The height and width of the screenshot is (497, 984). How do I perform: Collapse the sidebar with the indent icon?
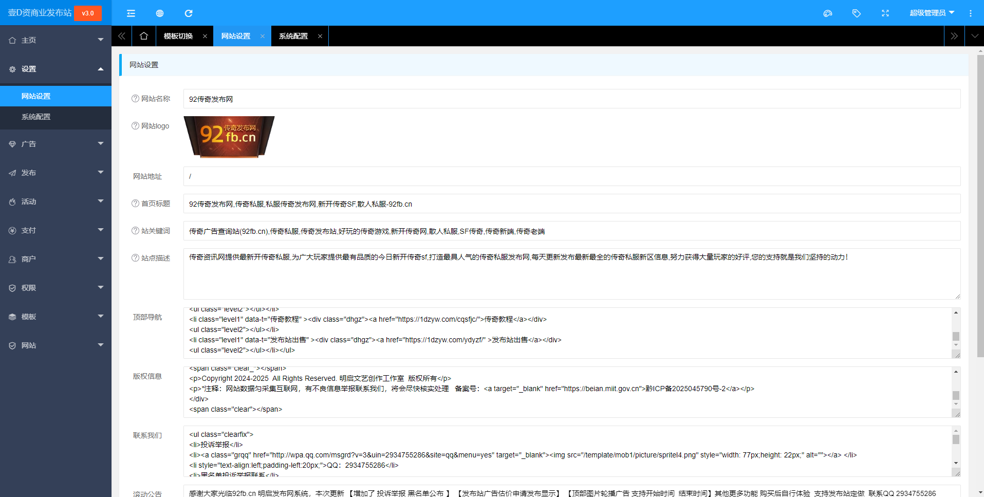click(131, 13)
